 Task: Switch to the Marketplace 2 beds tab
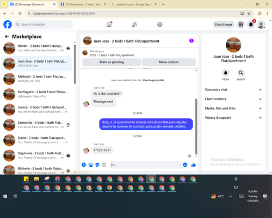[x=83, y=4]
